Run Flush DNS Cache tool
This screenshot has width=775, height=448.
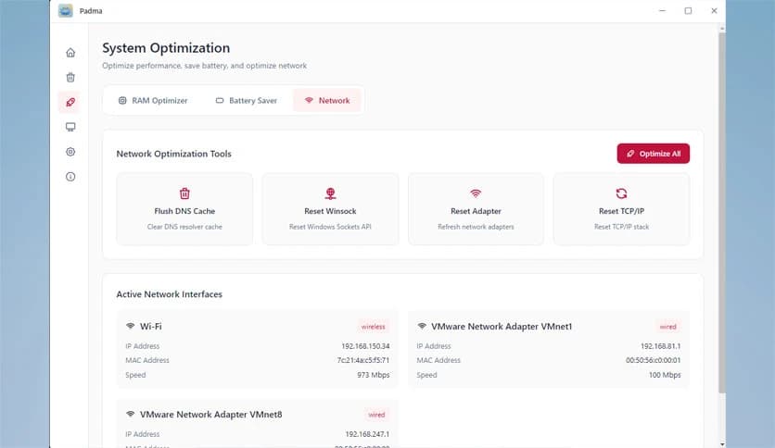tap(184, 208)
